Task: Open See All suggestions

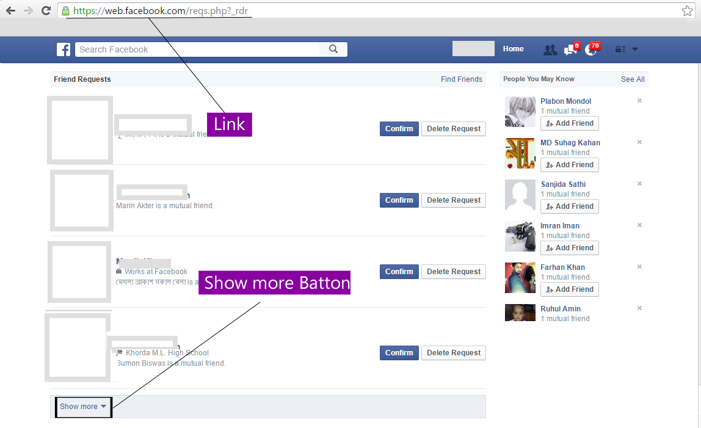Action: [x=633, y=79]
